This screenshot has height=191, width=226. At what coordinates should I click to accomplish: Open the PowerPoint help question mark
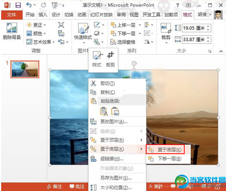[x=177, y=6]
